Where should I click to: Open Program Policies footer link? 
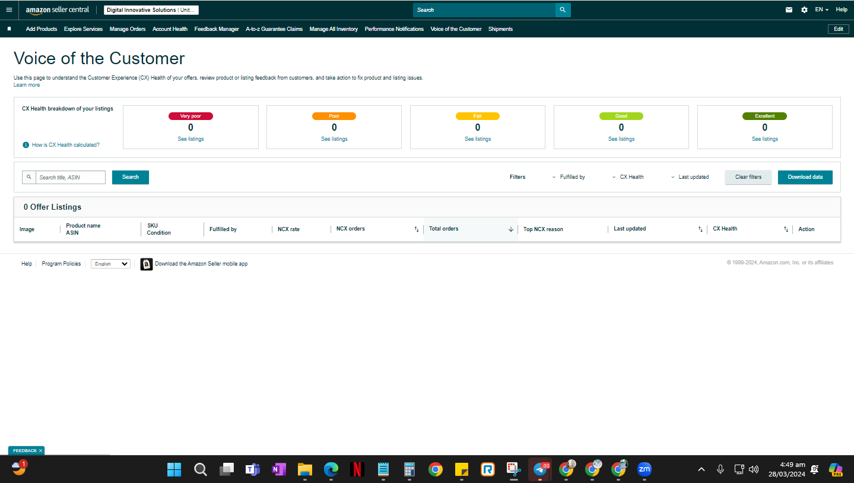[x=61, y=264]
